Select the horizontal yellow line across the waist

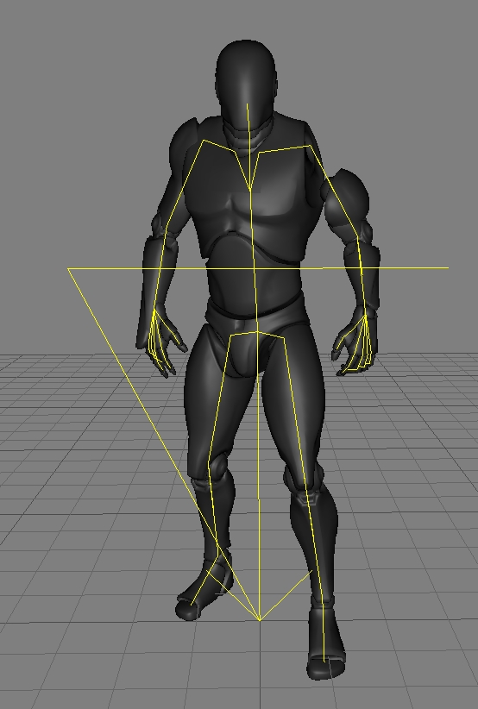[258, 268]
